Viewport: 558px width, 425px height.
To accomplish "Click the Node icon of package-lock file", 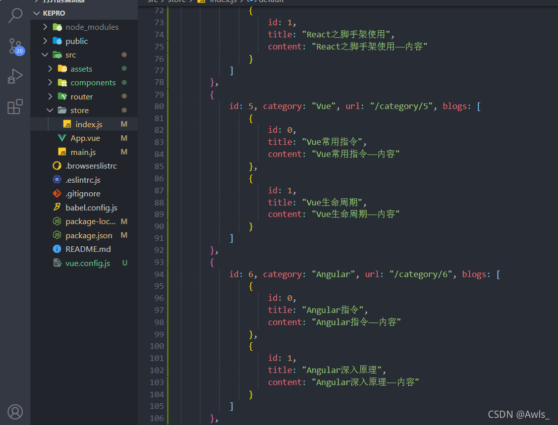I will pos(57,222).
